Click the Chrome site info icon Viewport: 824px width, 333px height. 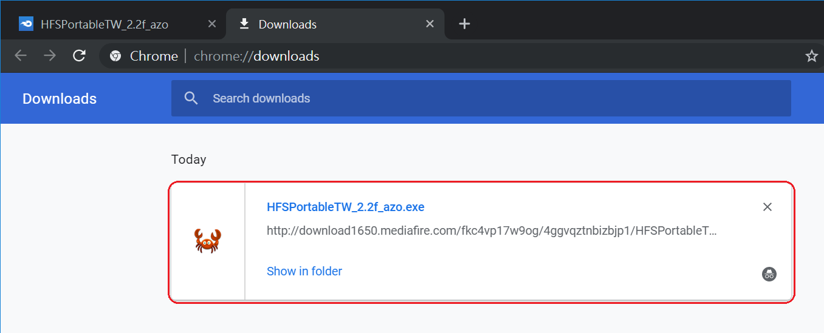(x=115, y=56)
